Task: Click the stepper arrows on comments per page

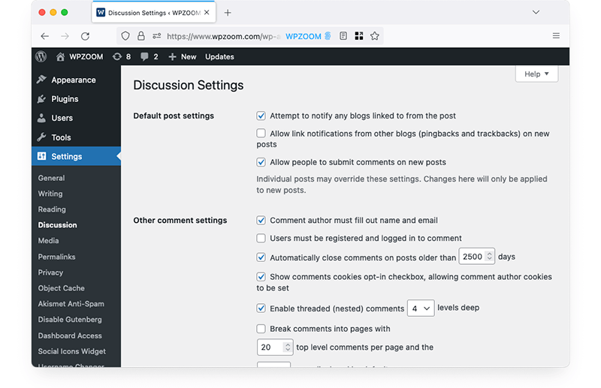Action: pyautogui.click(x=288, y=347)
